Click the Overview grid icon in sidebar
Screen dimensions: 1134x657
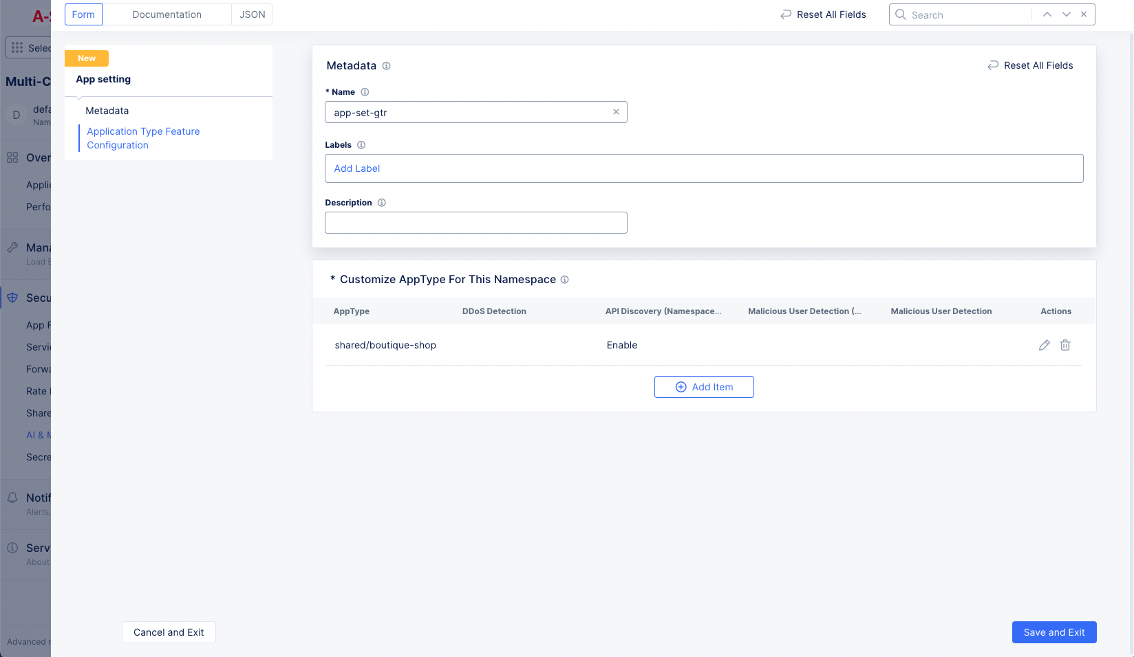pos(11,157)
